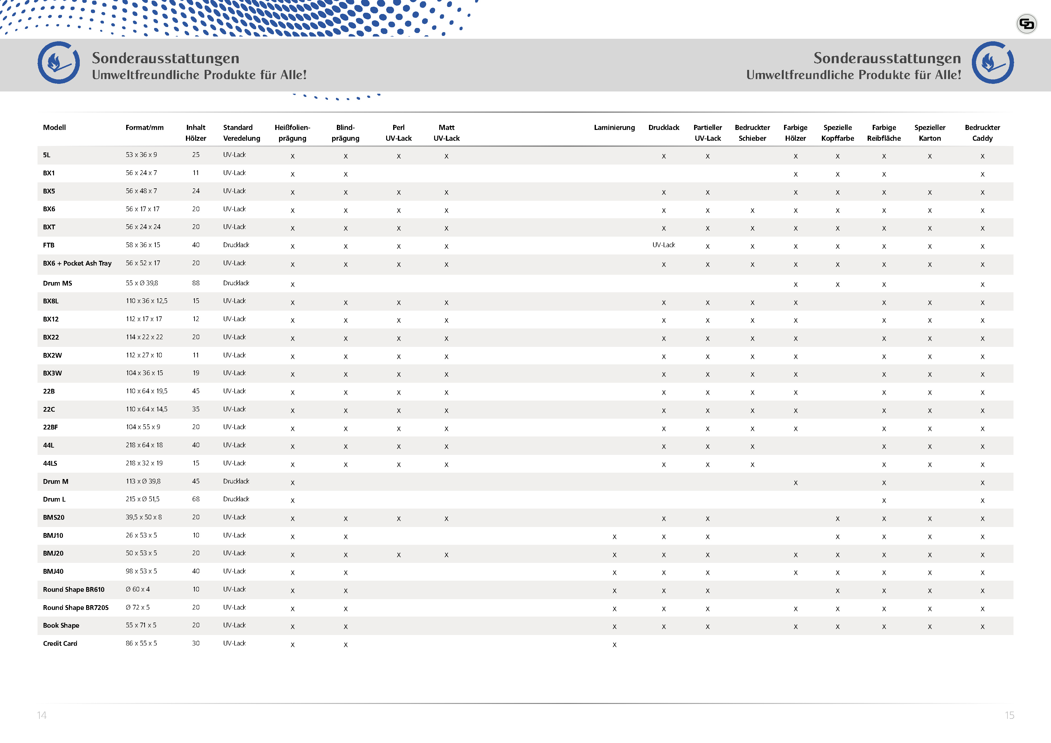Select the Drum L model name

tap(54, 500)
